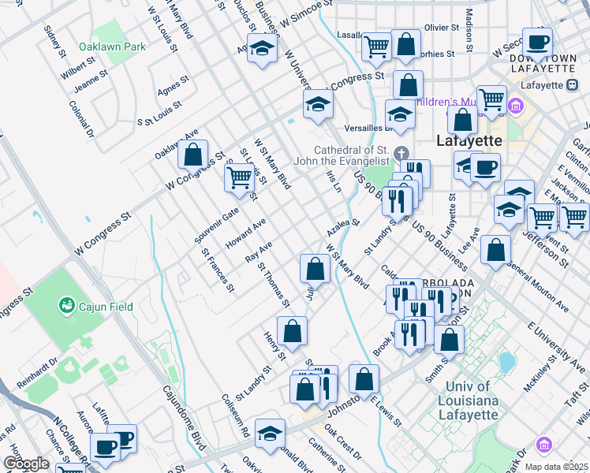Select the Univ of Louisiana Lafayette label
590x473 pixels.
468,400
